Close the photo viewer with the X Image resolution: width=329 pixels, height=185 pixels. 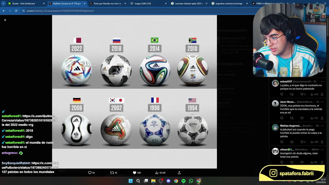5,20
